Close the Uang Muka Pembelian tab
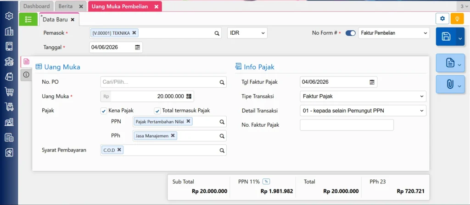 click(x=156, y=6)
